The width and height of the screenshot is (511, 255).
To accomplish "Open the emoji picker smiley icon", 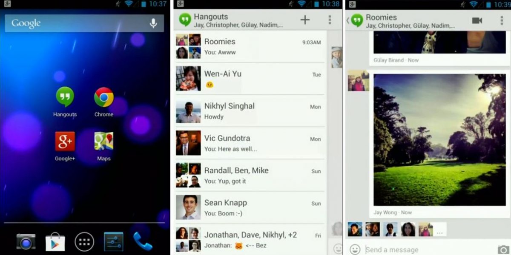I will pyautogui.click(x=355, y=249).
